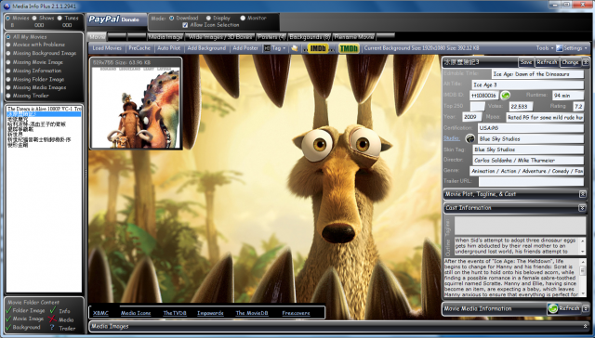
Task: Click blue question mark Trailer status
Action: (52, 328)
